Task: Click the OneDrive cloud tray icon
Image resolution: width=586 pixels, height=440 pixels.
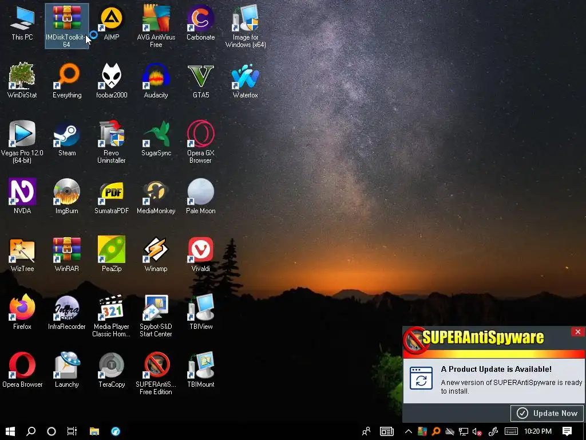Action: point(450,432)
